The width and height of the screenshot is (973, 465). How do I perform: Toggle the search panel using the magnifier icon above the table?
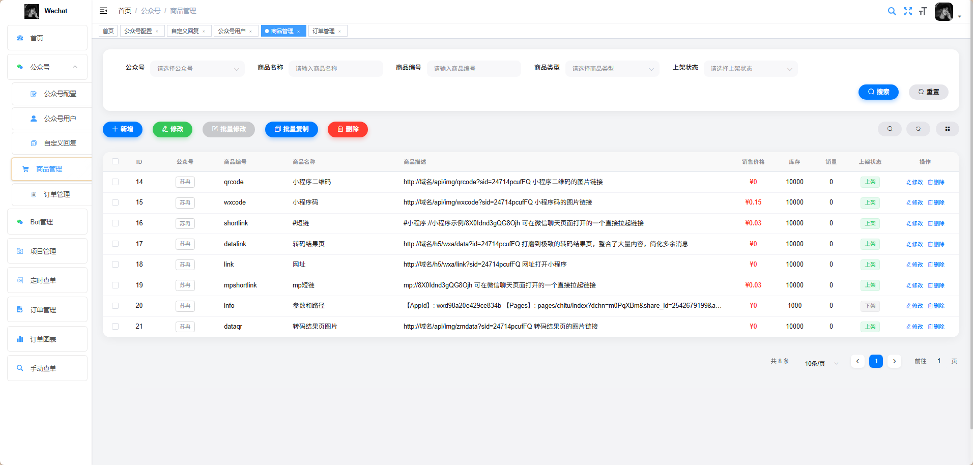point(889,129)
